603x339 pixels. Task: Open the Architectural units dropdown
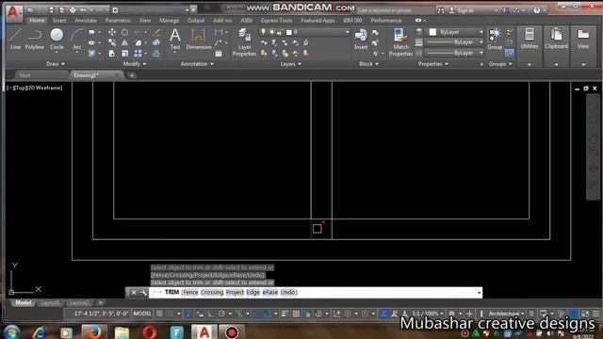pos(506,314)
